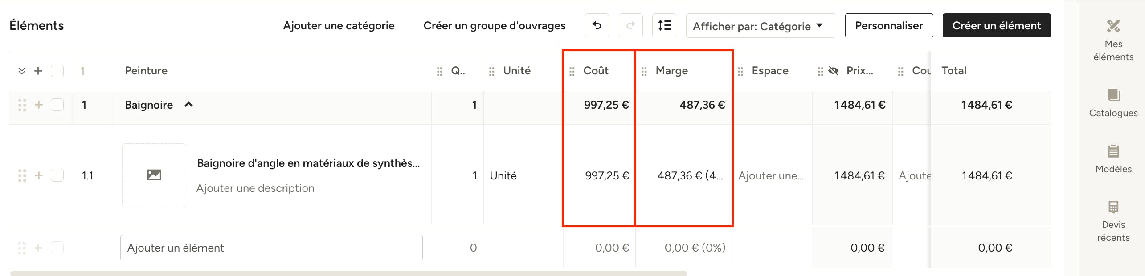Click the undo arrow icon
1145x276 pixels.
click(x=597, y=25)
